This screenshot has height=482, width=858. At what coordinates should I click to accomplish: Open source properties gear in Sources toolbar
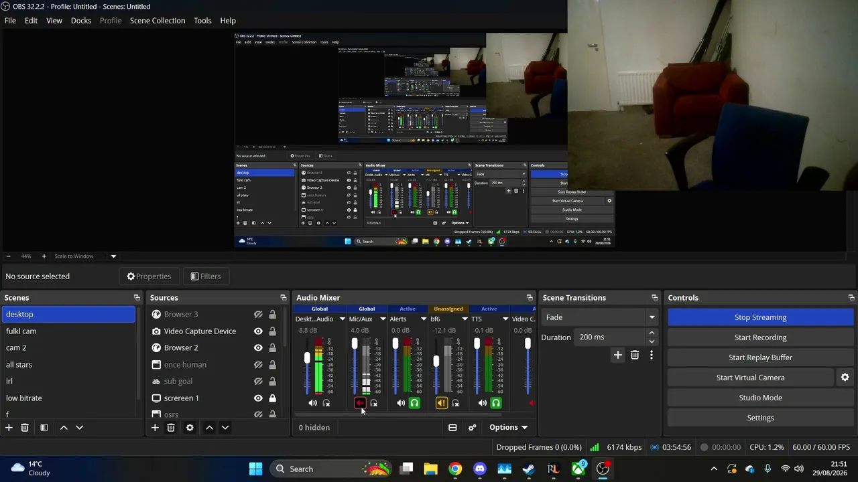[x=190, y=427]
